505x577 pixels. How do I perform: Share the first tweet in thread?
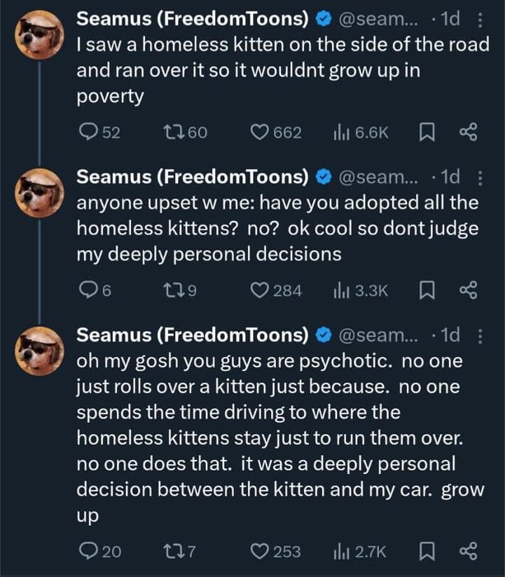tap(469, 132)
